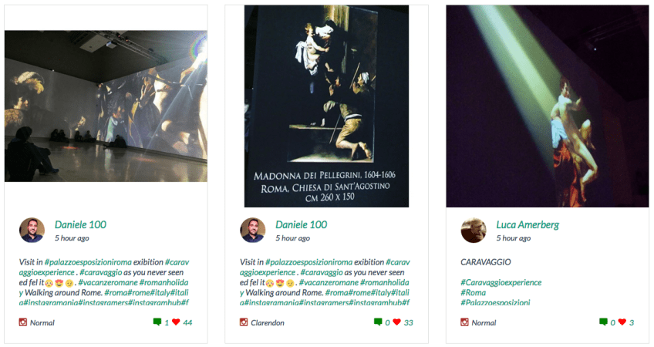Click the heart icon showing 3 likes

(x=622, y=322)
